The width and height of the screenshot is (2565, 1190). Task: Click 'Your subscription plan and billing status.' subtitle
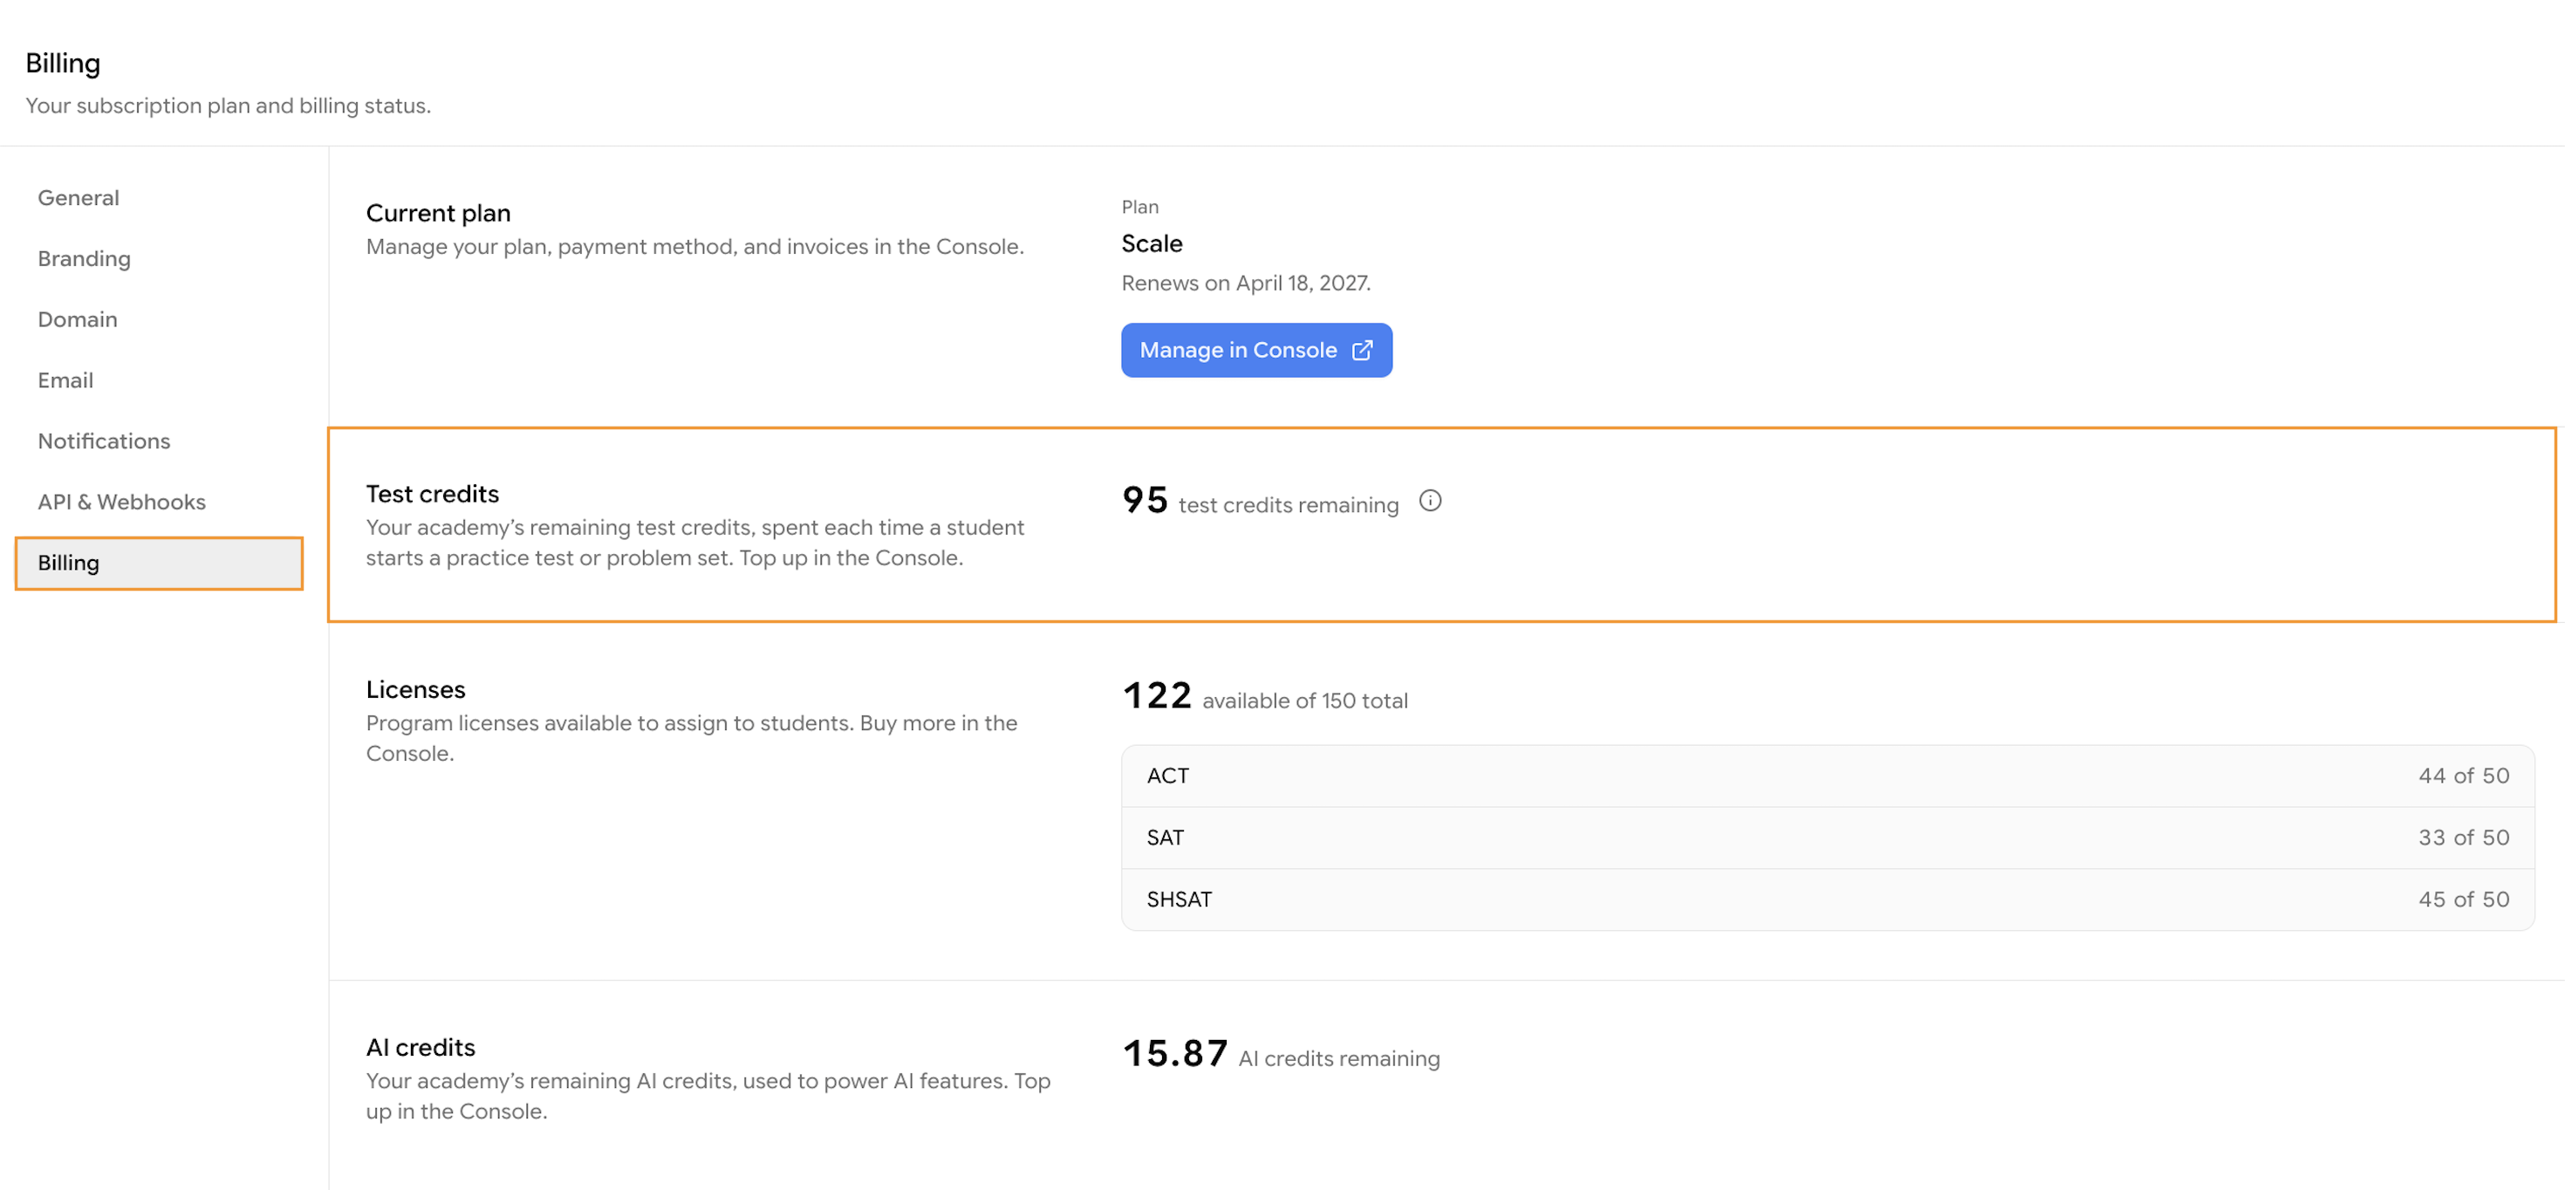[x=228, y=106]
